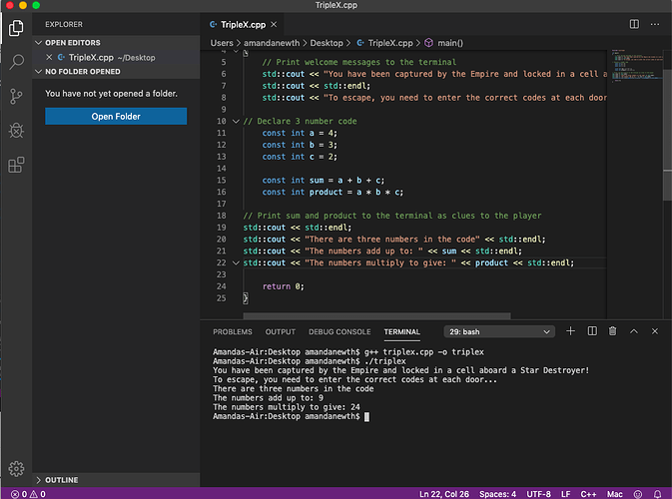The height and width of the screenshot is (499, 672).
Task: Click the errors count in status bar
Action: click(19, 494)
